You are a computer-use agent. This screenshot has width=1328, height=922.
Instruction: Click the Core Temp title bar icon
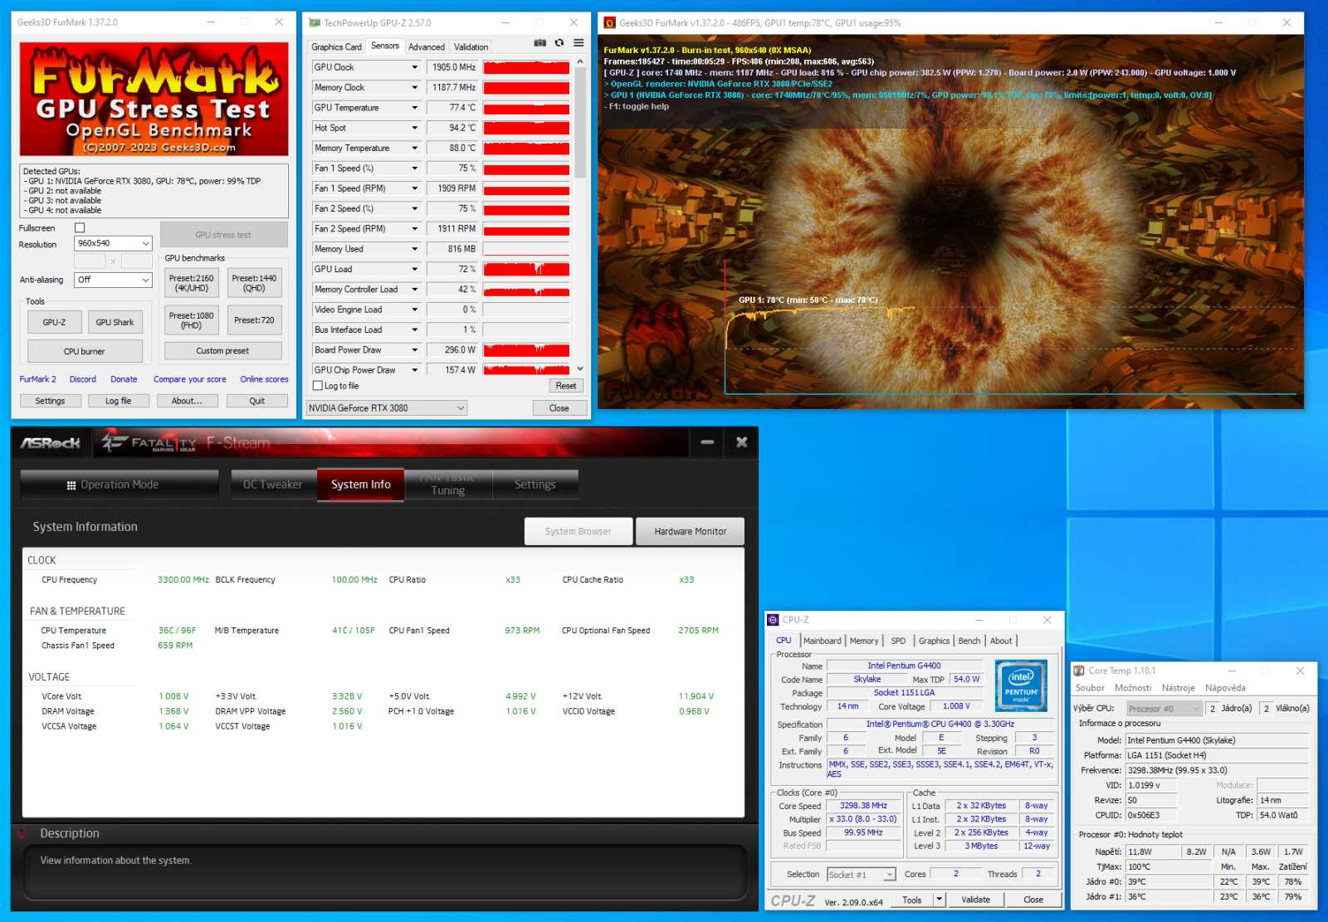click(1079, 671)
